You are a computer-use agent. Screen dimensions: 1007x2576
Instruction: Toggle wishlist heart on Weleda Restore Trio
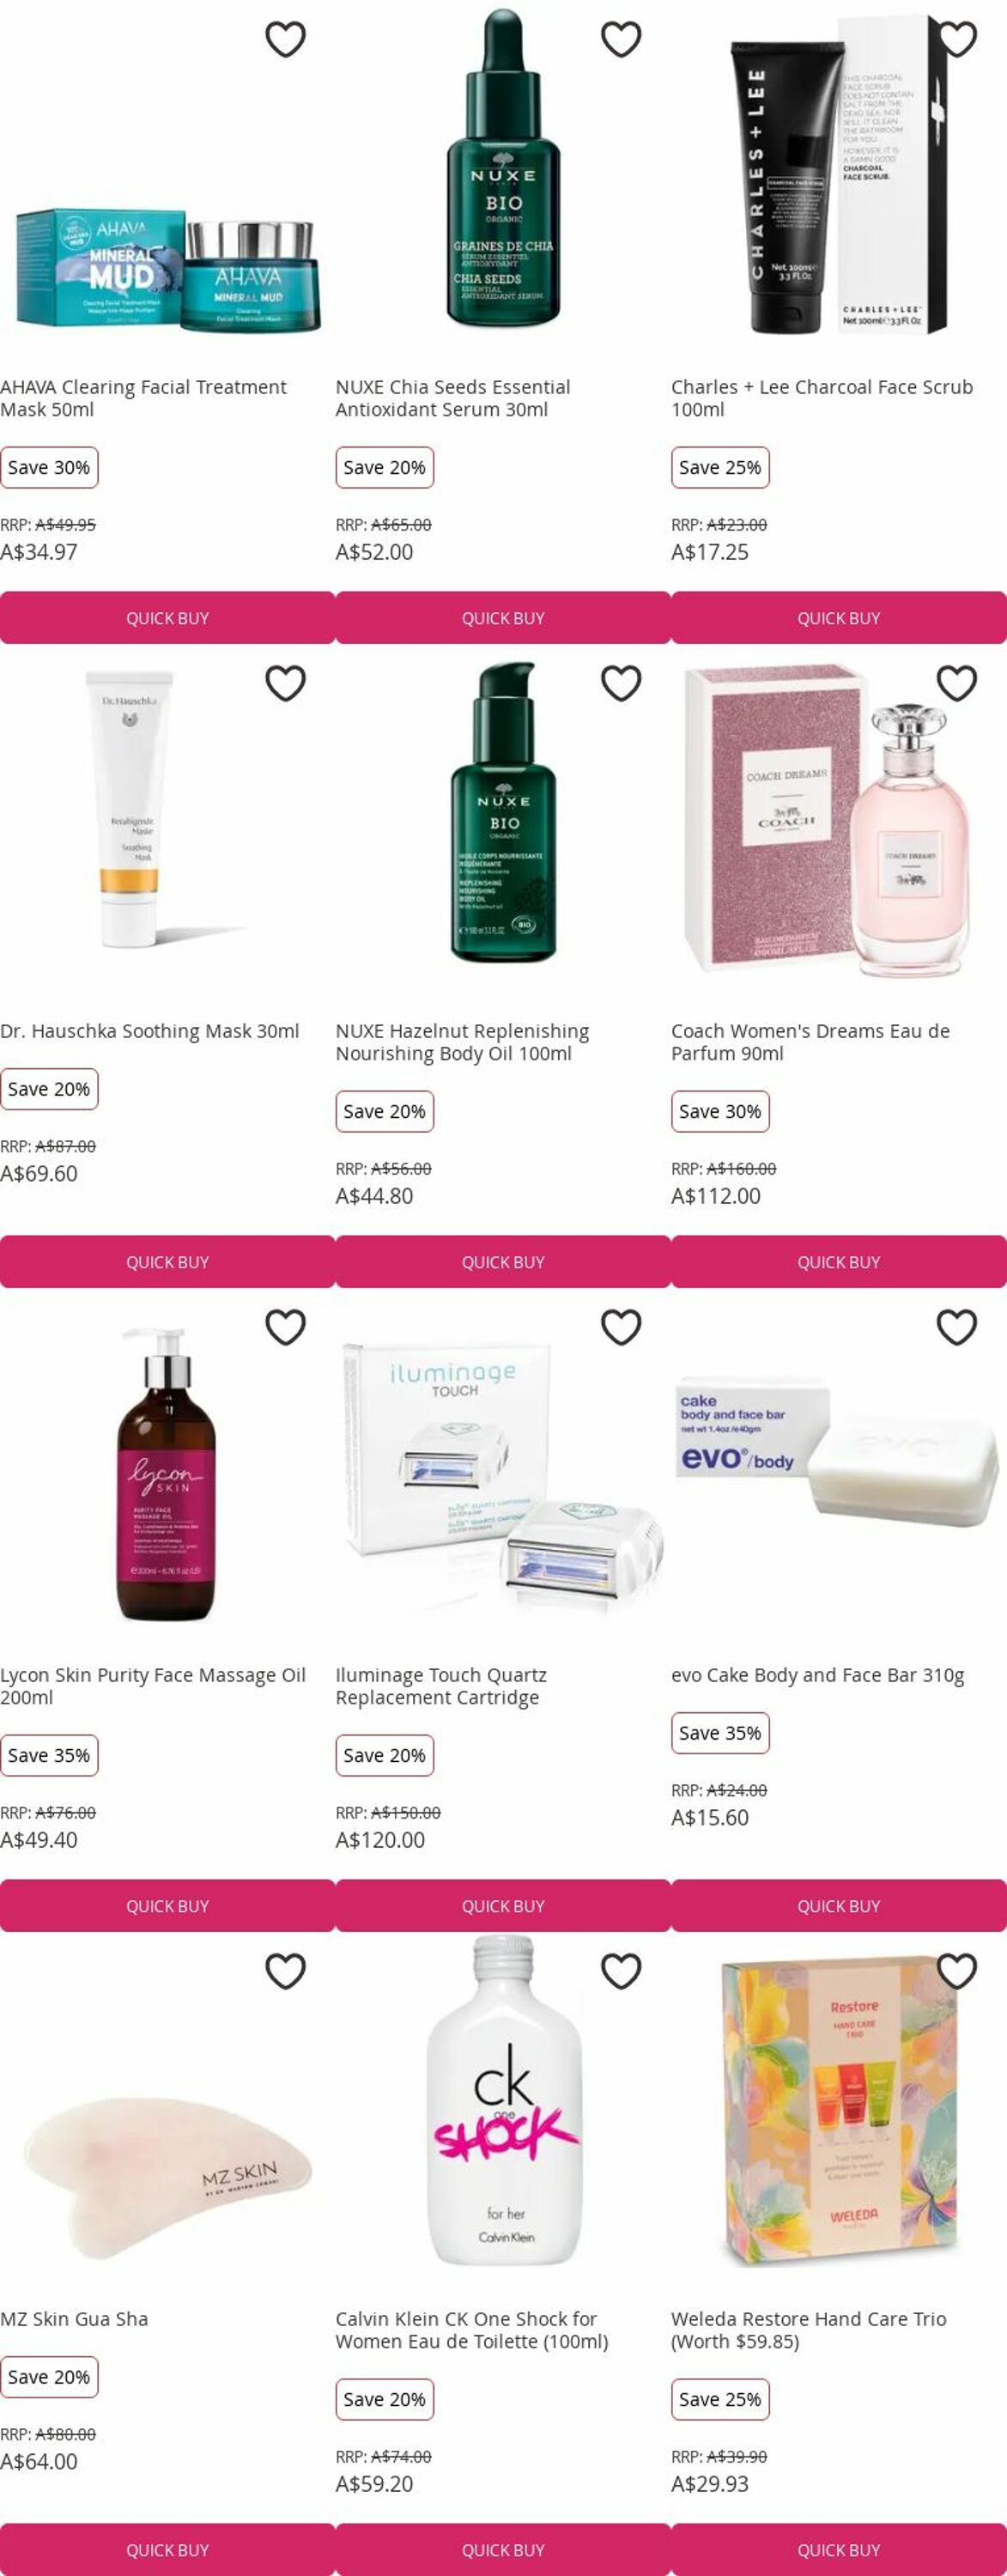coord(957,1972)
